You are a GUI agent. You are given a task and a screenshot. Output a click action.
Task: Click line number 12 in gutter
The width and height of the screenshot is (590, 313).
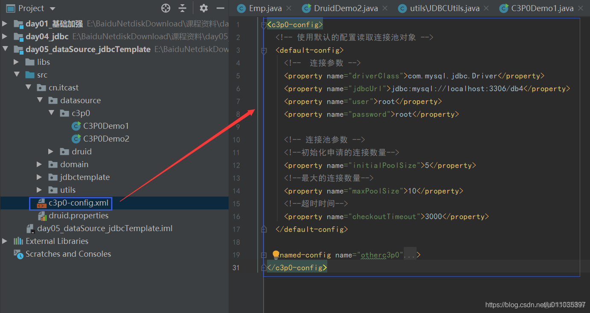click(x=236, y=165)
